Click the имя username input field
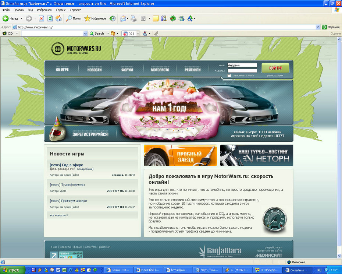 pyautogui.click(x=242, y=65)
